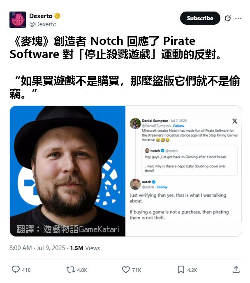Screen dimensions: 250x283
Task: Click Follow next to @notch handle
Action: pos(162,187)
